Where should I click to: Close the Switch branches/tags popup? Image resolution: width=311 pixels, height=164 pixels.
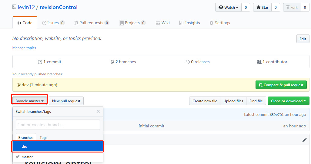(98, 111)
